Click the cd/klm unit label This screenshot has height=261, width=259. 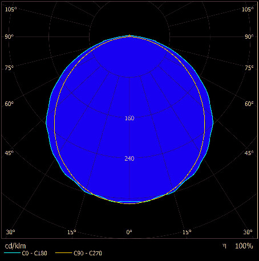pos(15,246)
